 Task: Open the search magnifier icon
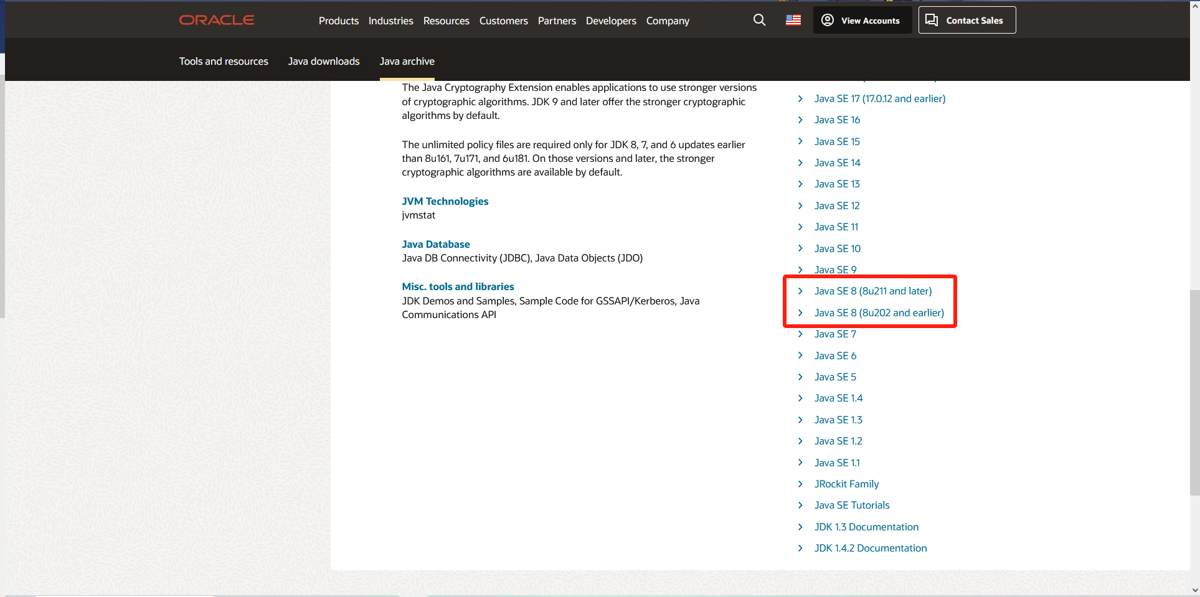pyautogui.click(x=759, y=20)
